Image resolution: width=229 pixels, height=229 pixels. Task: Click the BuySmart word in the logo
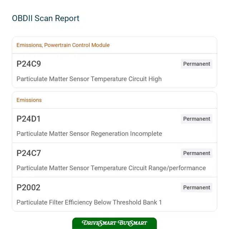[x=132, y=223]
